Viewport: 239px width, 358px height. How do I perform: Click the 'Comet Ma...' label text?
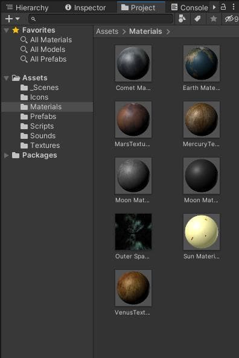(x=133, y=88)
